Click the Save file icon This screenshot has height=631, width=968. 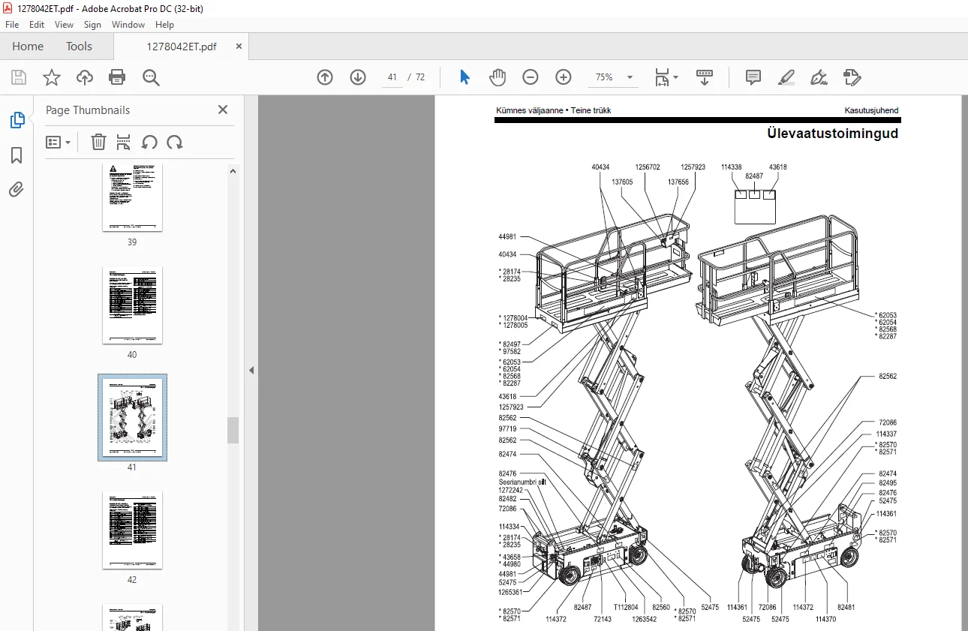(19, 77)
